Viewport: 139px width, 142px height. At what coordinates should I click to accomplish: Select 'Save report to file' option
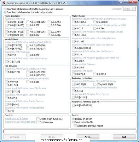[x=73, y=122]
